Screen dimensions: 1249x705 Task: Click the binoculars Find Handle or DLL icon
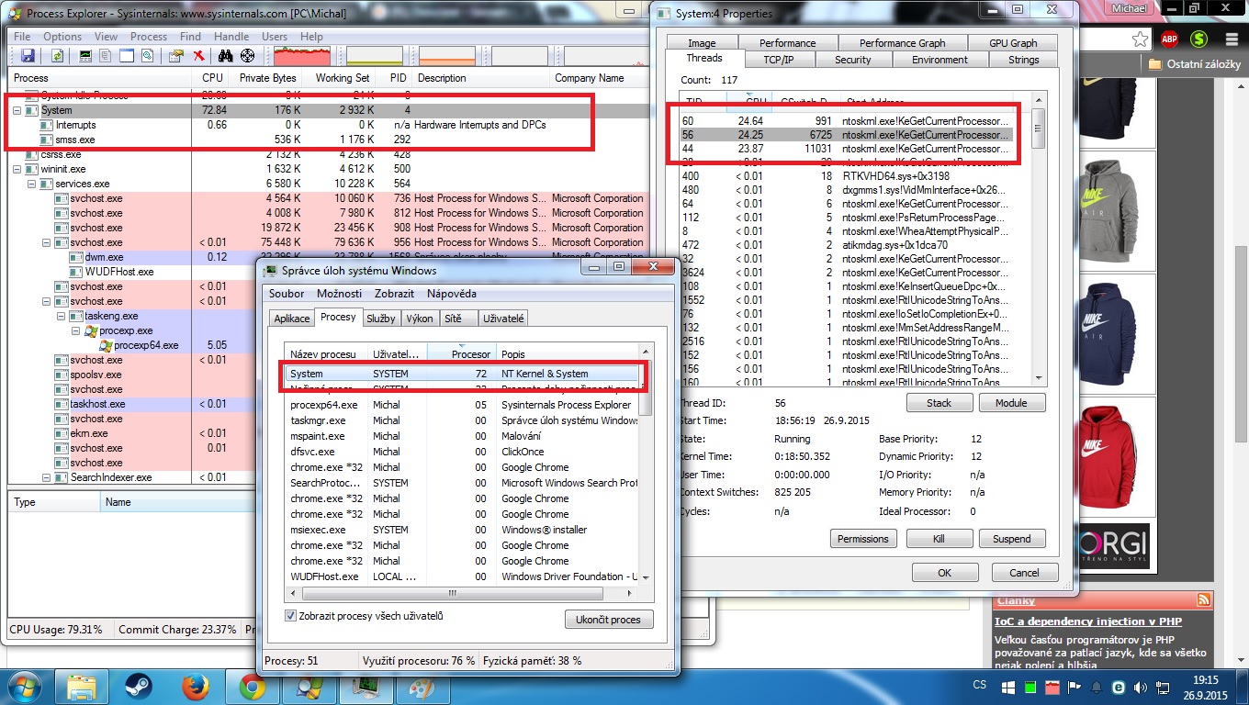point(227,56)
